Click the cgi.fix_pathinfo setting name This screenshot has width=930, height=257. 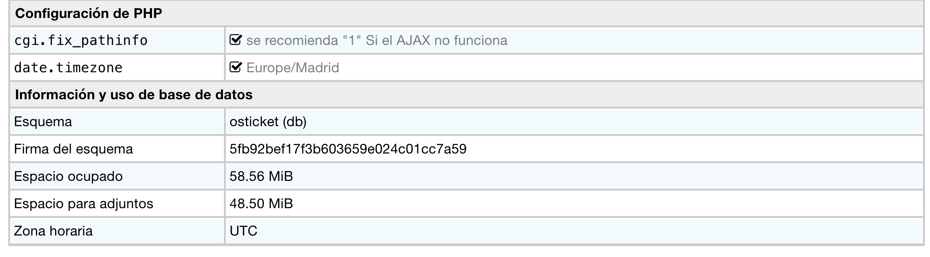(x=81, y=41)
